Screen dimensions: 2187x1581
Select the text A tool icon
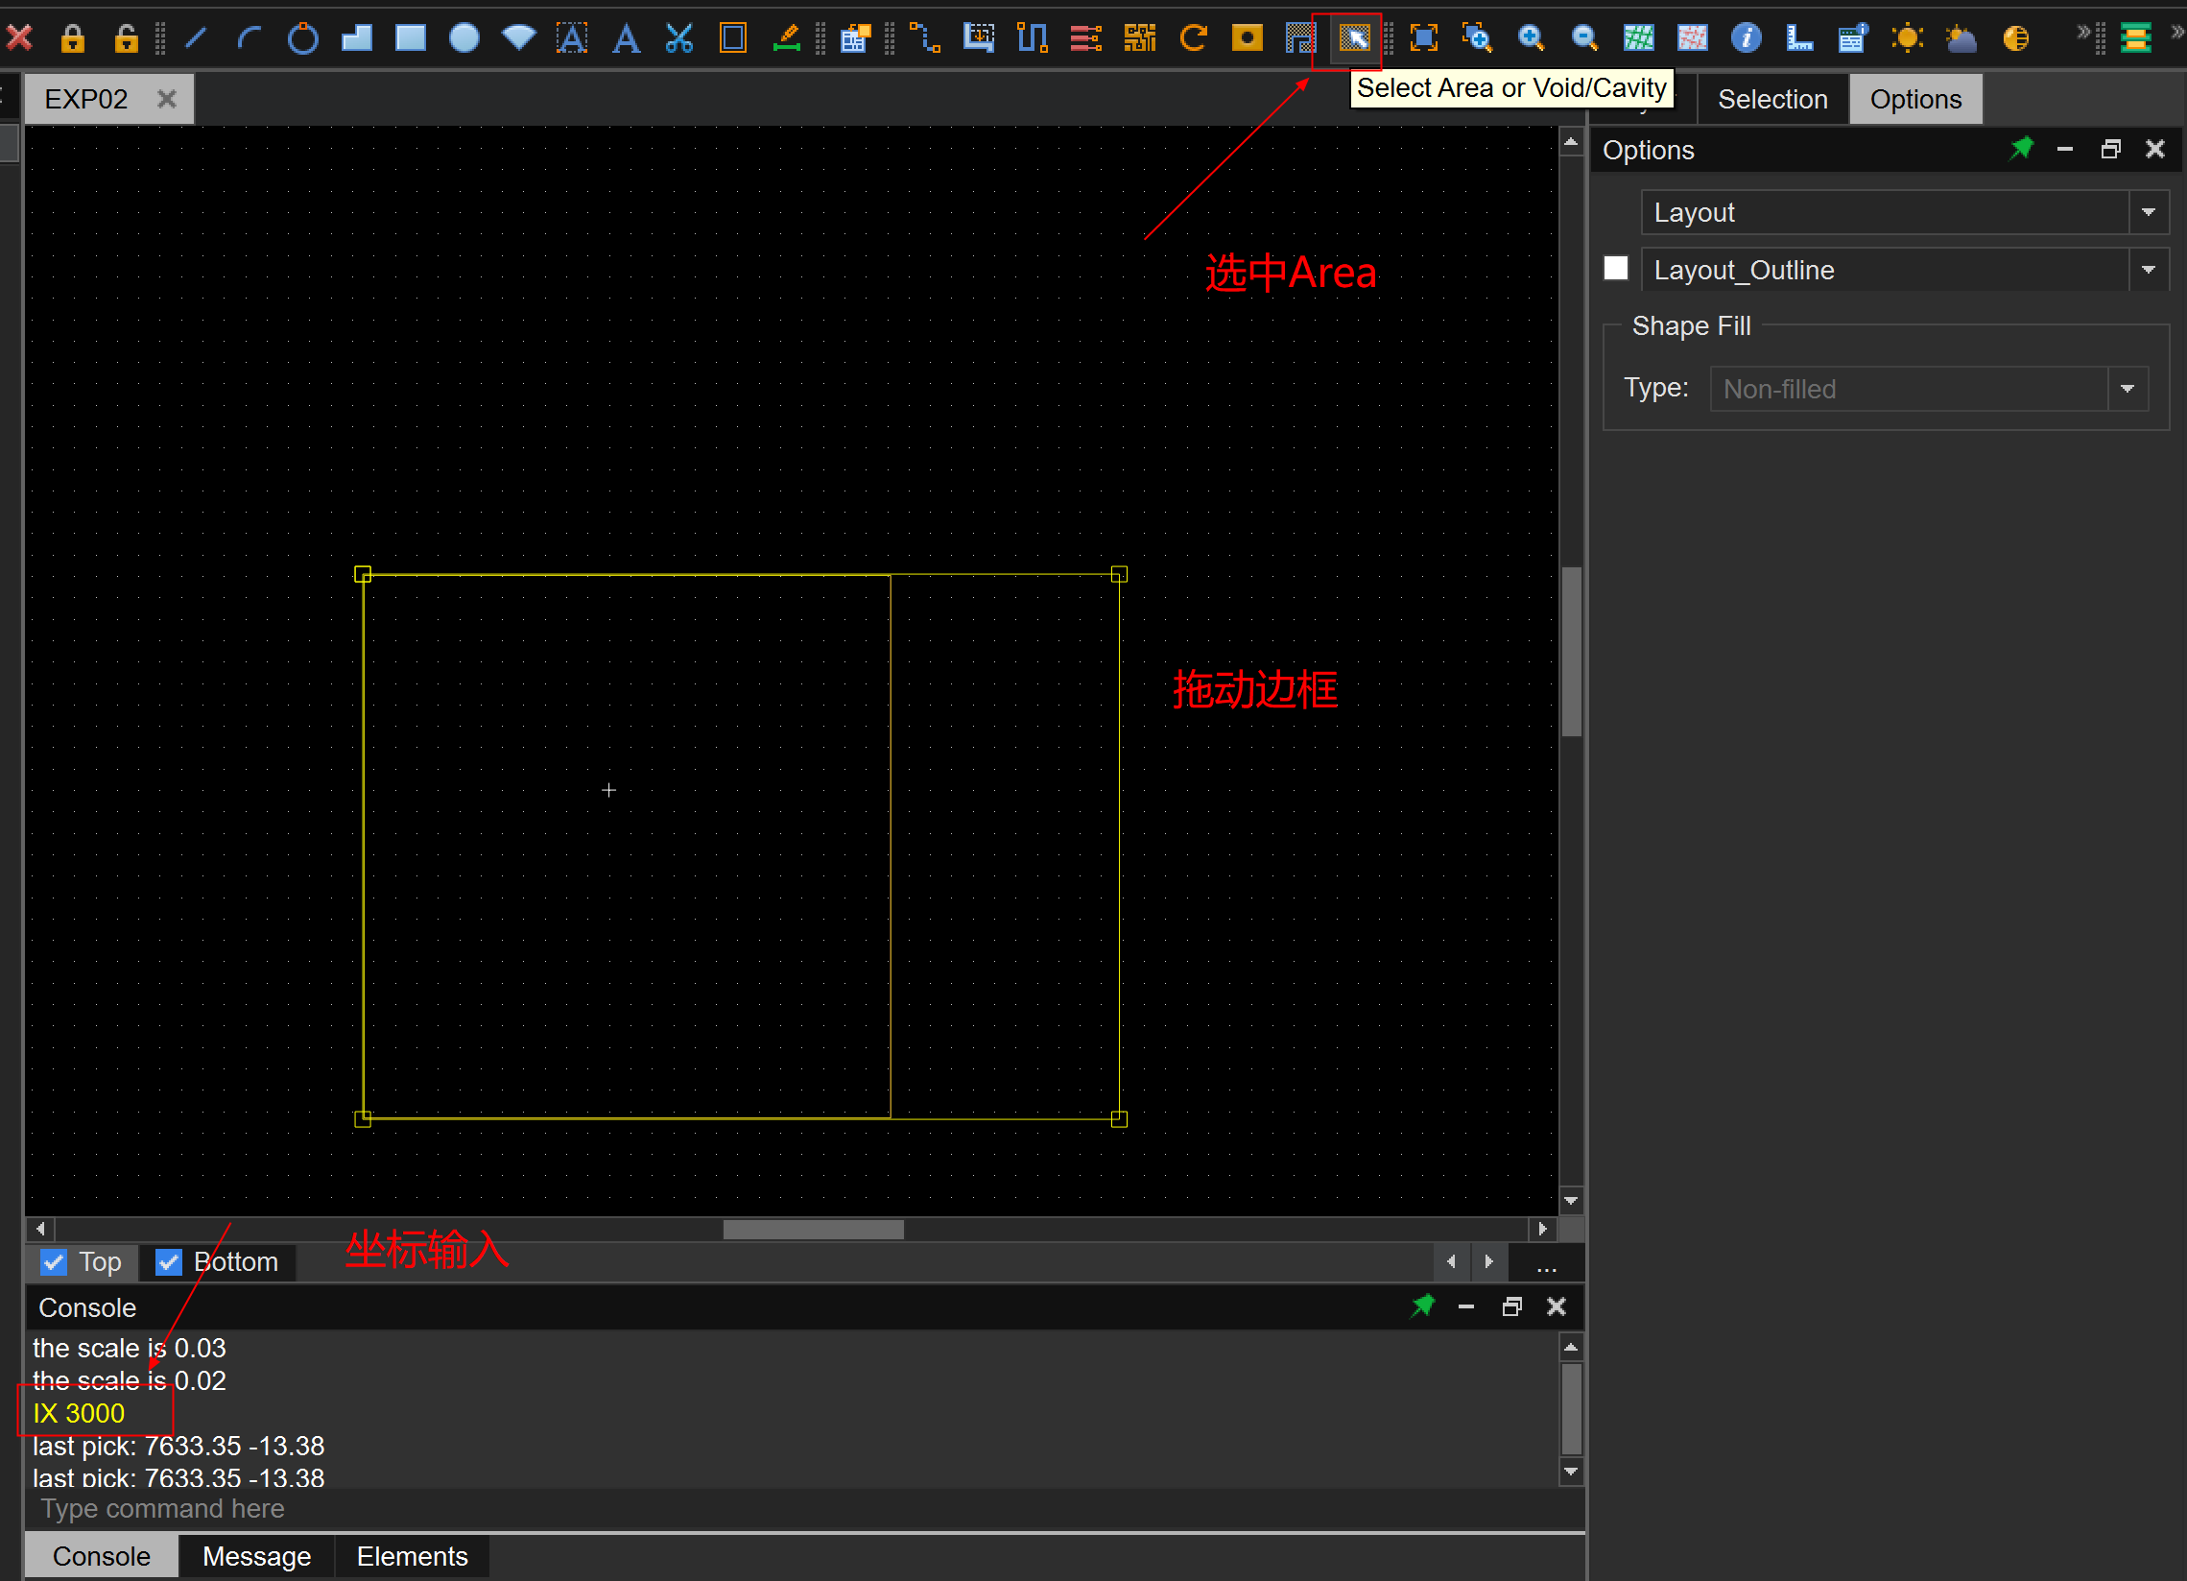pyautogui.click(x=626, y=38)
